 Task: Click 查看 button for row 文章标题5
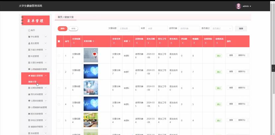[231, 104]
